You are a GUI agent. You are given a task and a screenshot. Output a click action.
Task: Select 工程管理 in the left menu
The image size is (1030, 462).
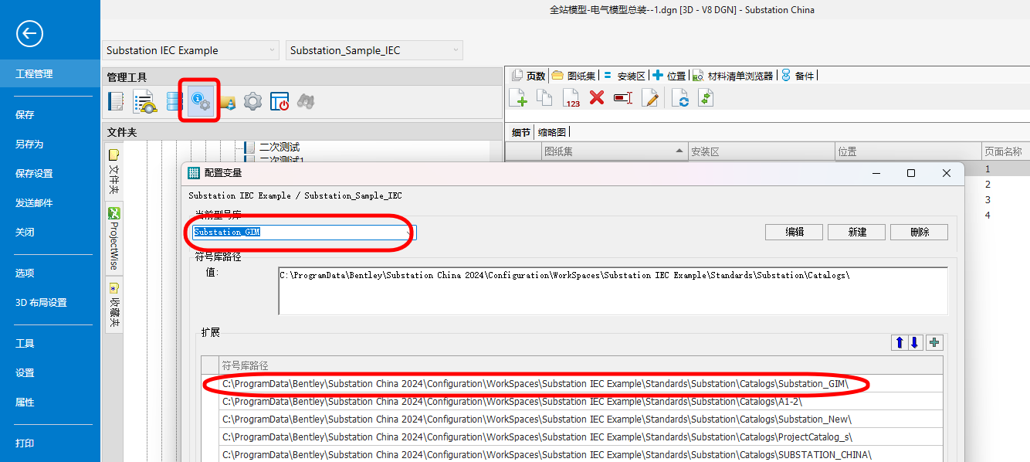pyautogui.click(x=50, y=74)
